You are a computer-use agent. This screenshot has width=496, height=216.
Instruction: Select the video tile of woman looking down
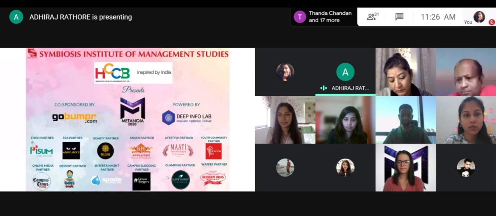(406, 72)
